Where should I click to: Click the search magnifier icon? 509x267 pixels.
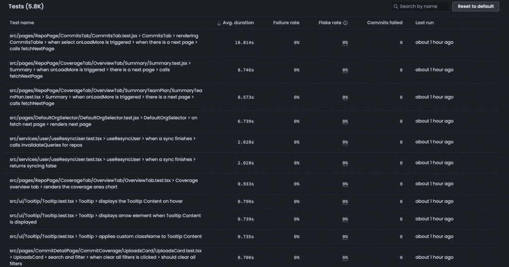pyautogui.click(x=395, y=6)
